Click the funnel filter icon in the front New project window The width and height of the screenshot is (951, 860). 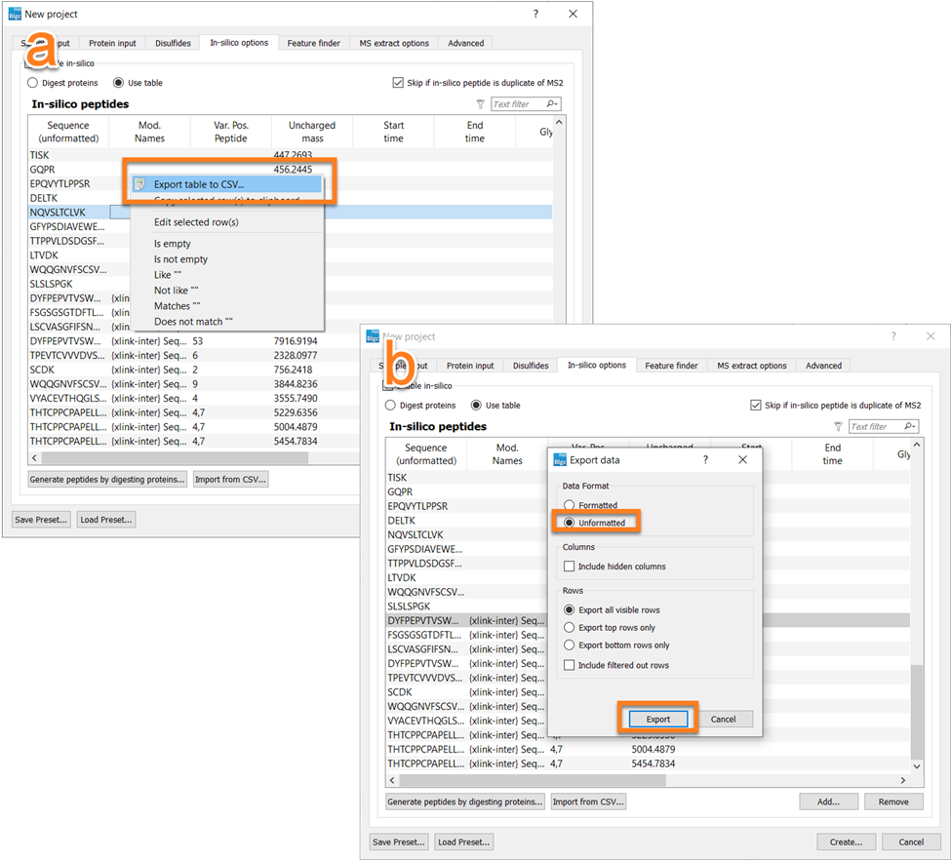(x=837, y=425)
